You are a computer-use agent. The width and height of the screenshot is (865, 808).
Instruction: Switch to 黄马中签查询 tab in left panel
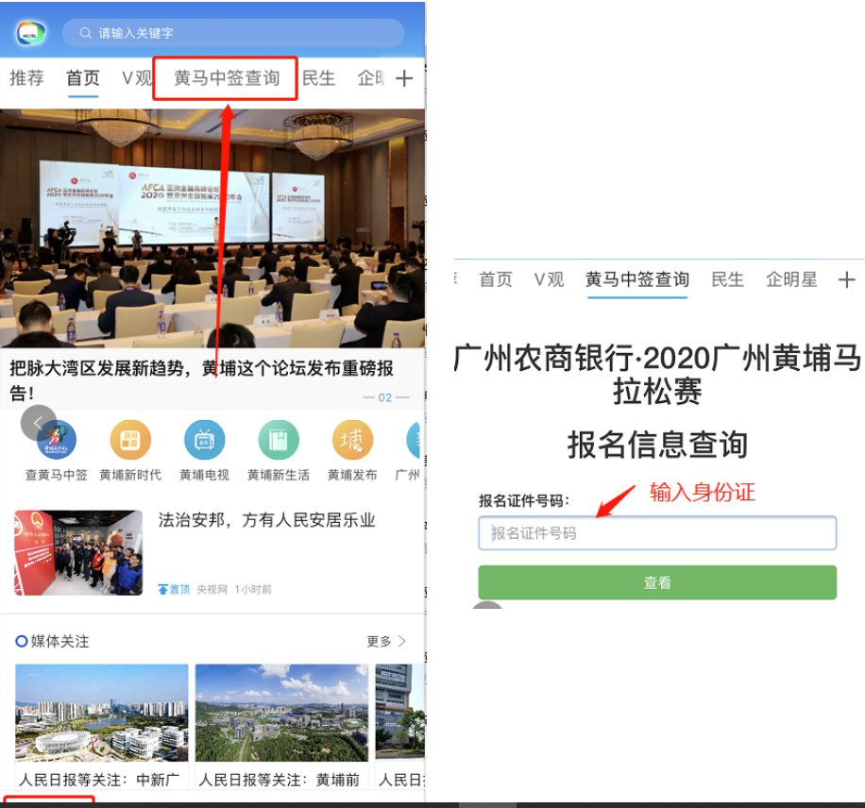tap(227, 78)
